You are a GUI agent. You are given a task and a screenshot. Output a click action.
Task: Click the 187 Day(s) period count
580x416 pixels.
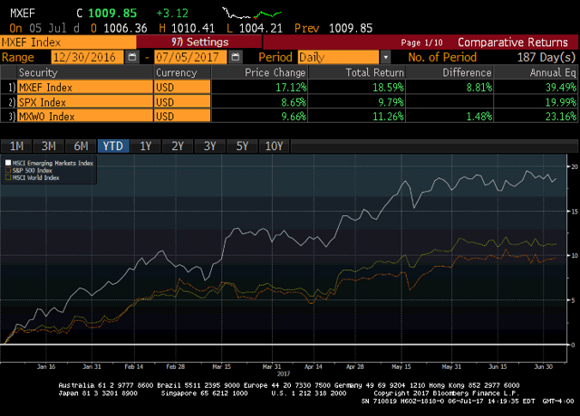click(546, 57)
